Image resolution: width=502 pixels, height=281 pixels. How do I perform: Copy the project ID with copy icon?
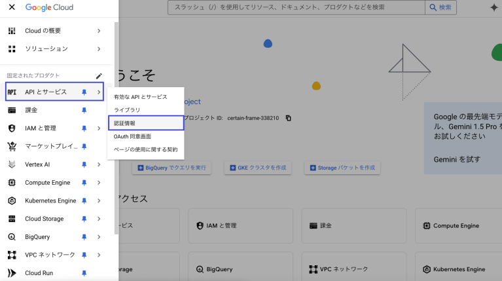pos(289,119)
